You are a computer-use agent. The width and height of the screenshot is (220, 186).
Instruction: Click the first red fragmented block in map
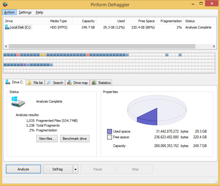click(18, 55)
